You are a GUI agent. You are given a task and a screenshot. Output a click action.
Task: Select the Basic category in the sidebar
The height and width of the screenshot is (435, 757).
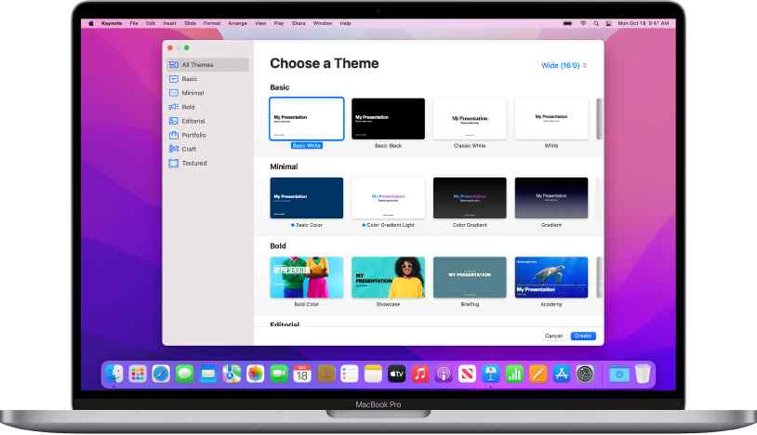[x=207, y=79]
